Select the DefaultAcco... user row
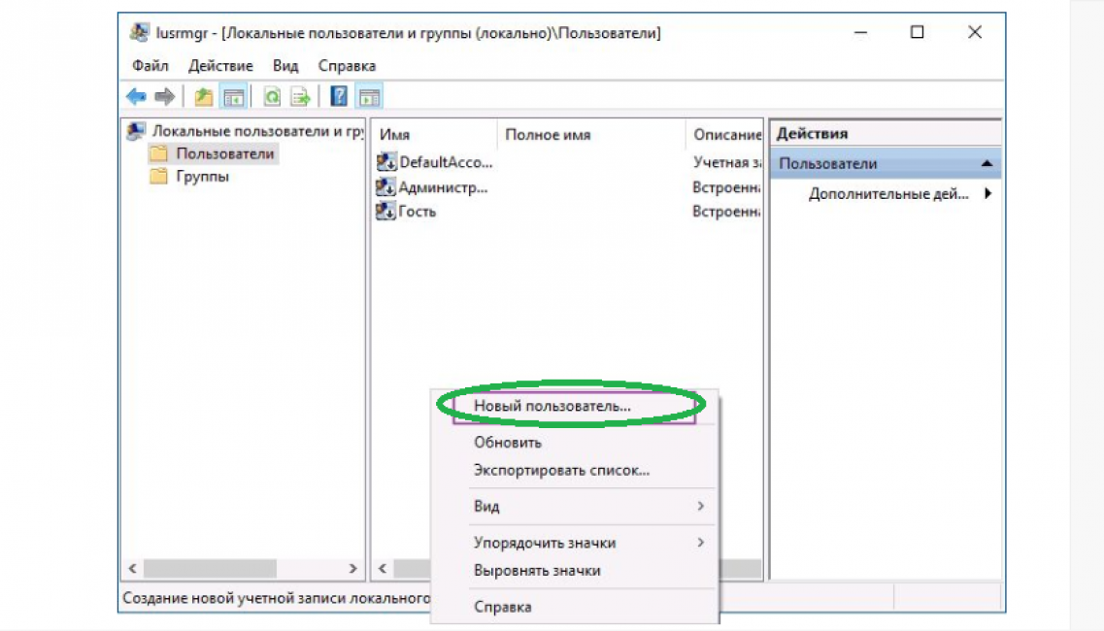The height and width of the screenshot is (631, 1104). click(x=446, y=162)
